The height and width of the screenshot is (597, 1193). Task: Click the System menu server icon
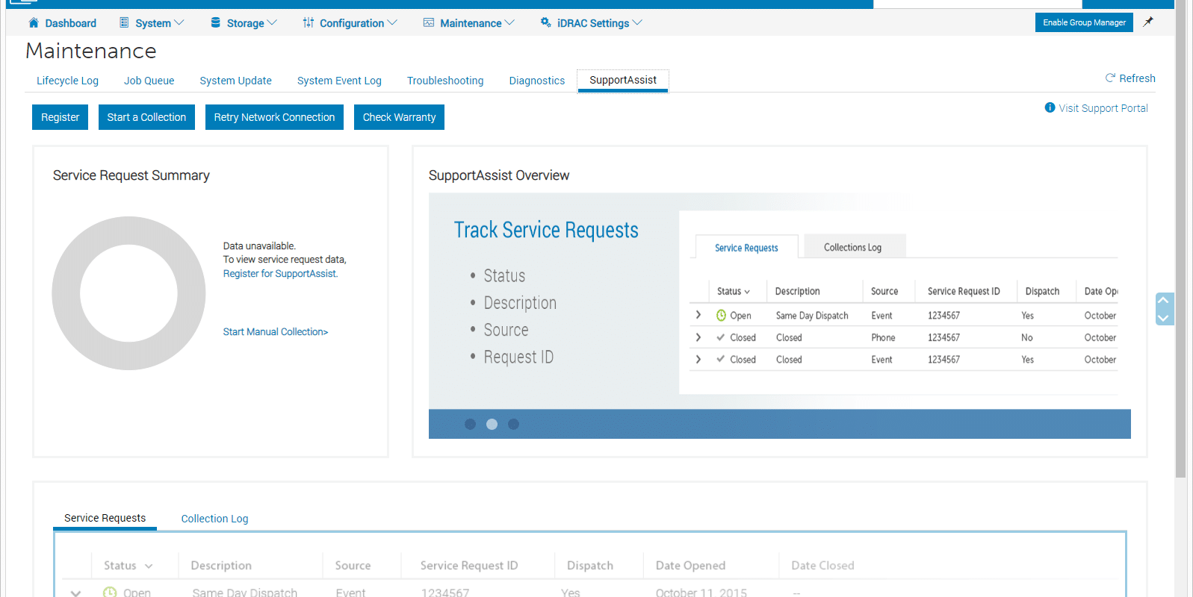pyautogui.click(x=124, y=23)
